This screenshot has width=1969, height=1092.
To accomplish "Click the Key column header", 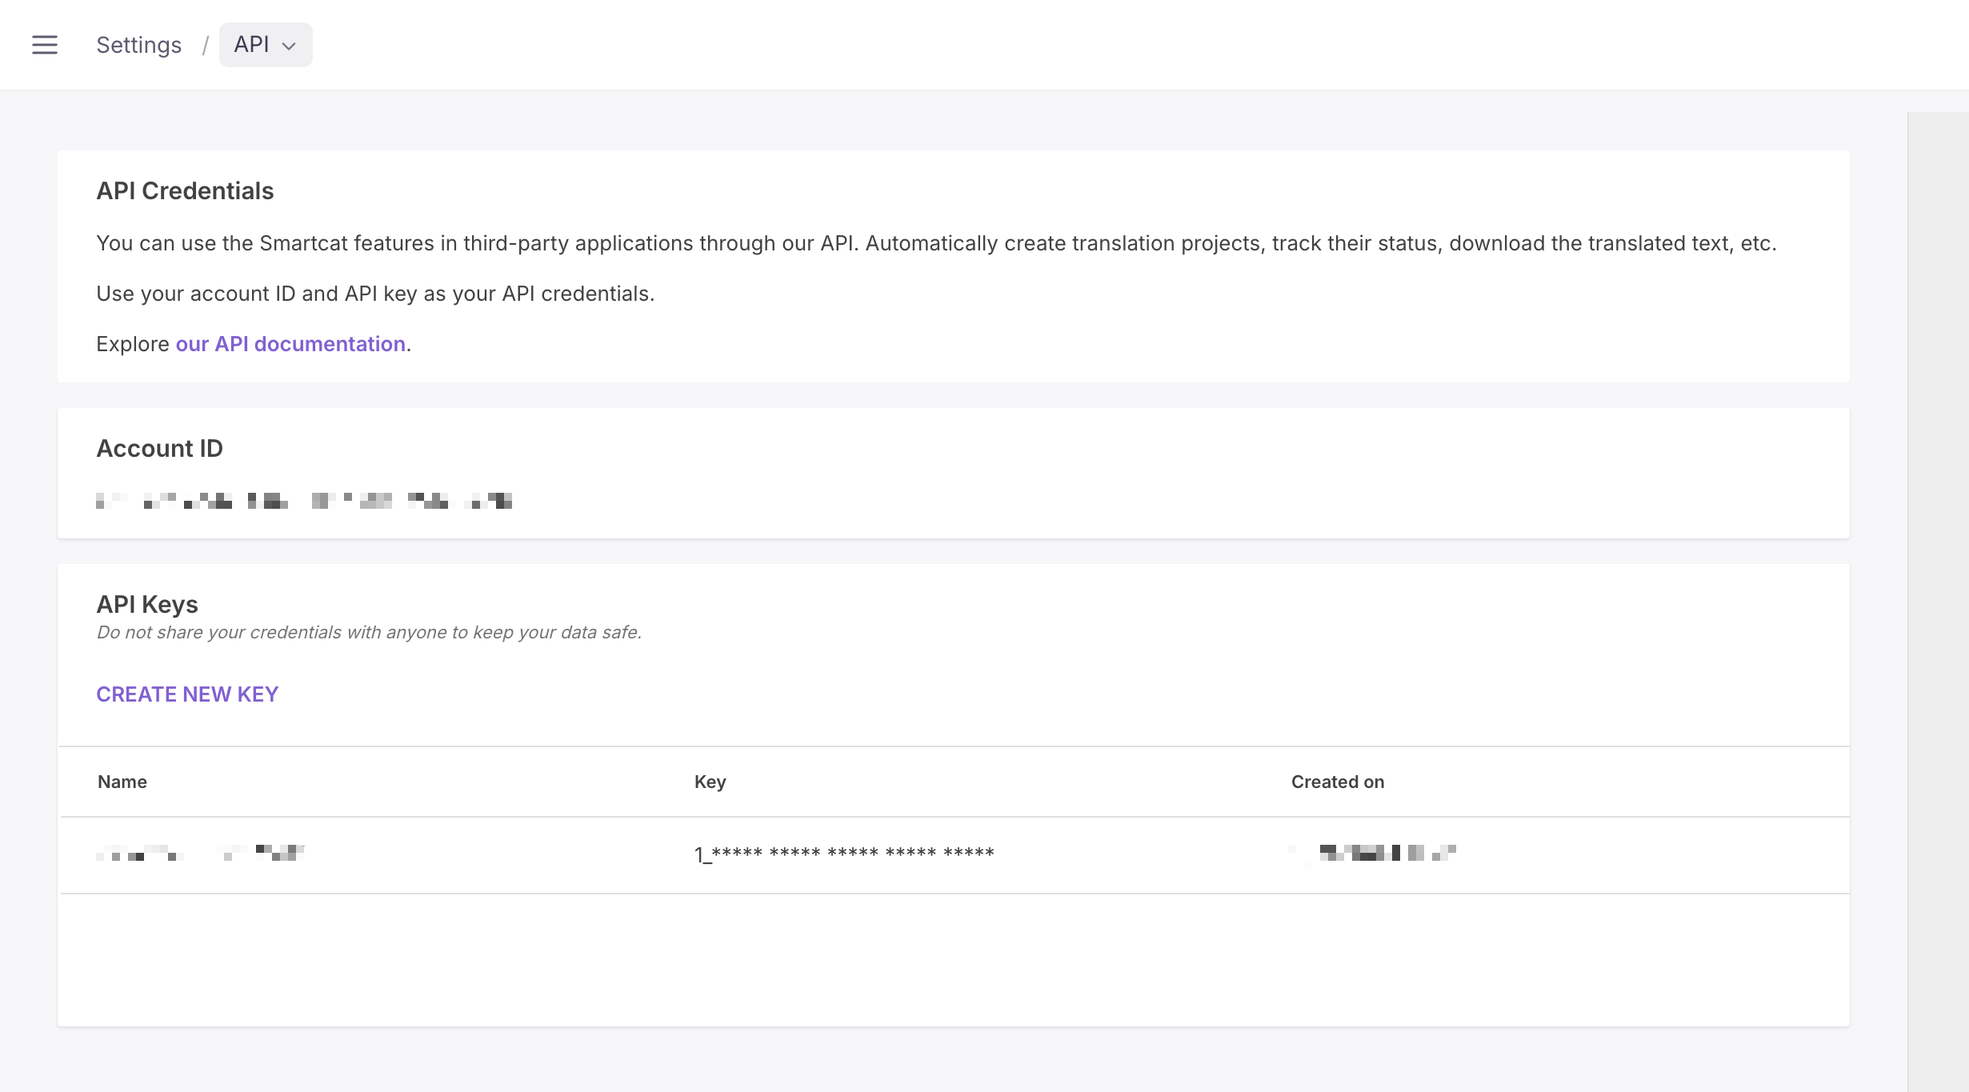I will point(710,782).
